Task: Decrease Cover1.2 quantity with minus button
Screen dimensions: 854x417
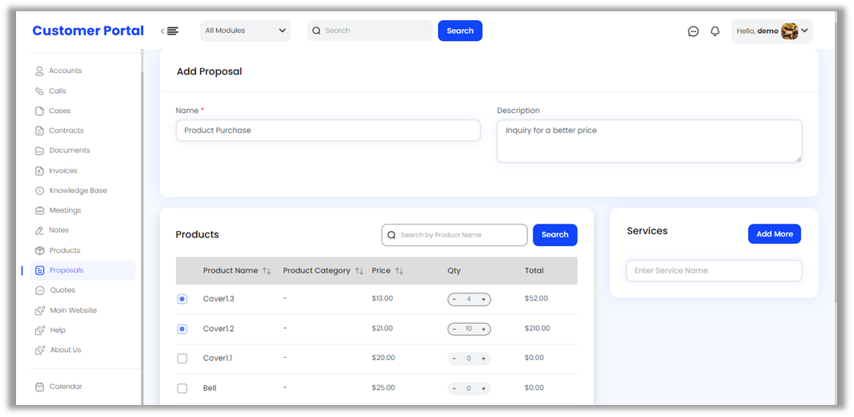Action: 454,329
